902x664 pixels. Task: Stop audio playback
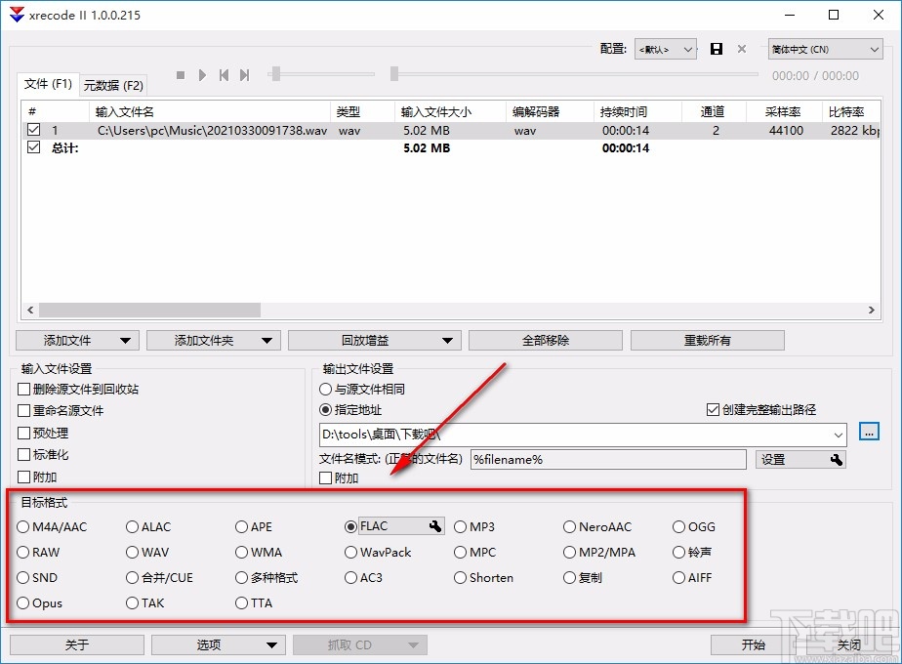180,74
